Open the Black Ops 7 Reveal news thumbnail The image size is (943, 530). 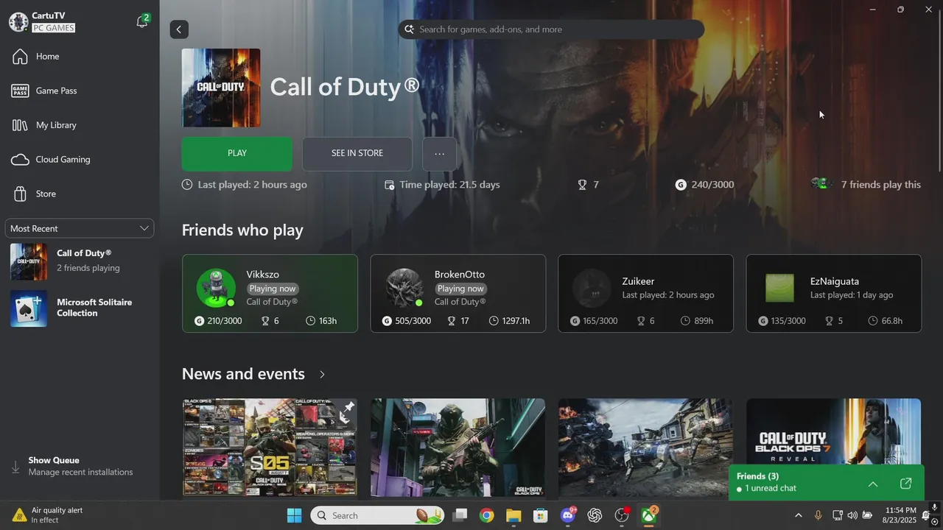click(834, 431)
